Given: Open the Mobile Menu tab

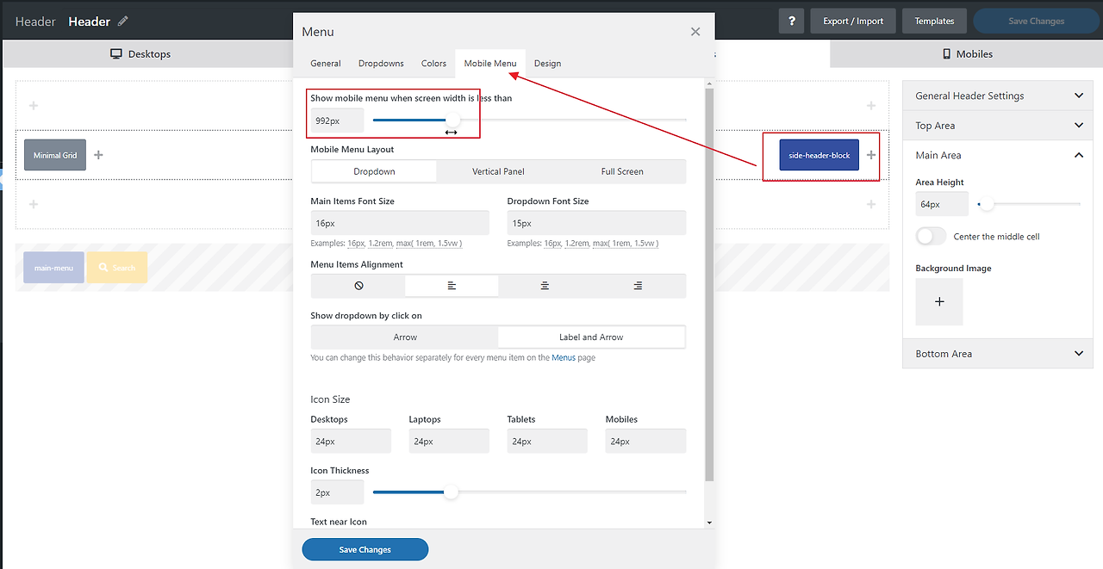Looking at the screenshot, I should click(x=490, y=64).
